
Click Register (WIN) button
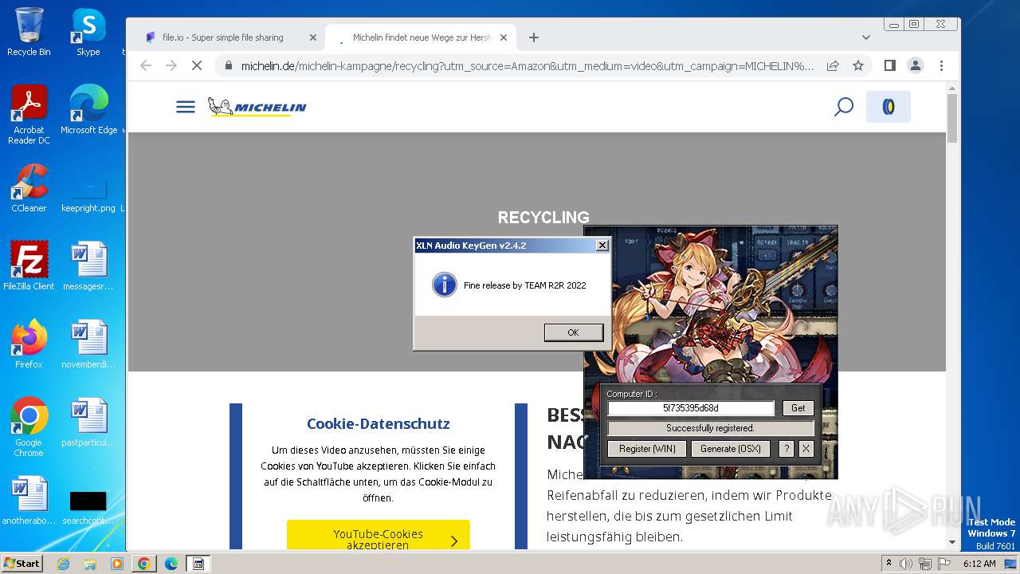pos(647,449)
